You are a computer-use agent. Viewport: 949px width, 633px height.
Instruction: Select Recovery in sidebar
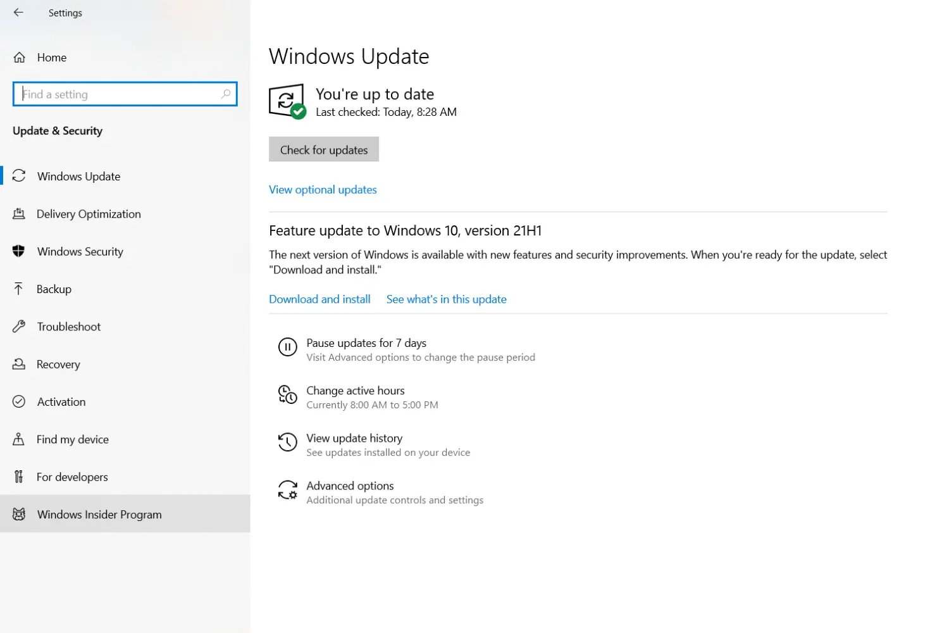point(125,364)
